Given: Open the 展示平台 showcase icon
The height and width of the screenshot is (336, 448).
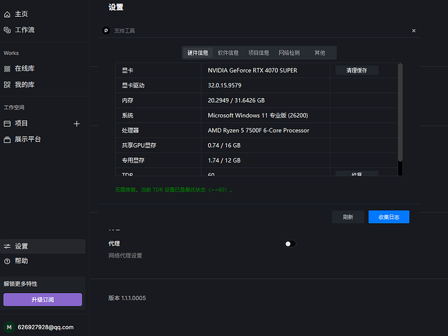Looking at the screenshot, I should click(x=7, y=139).
